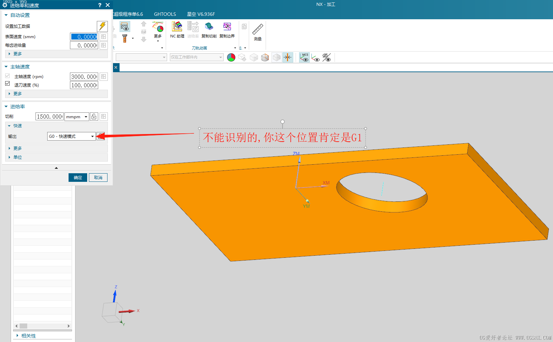Open calculator icon beside feed per tooth field
This screenshot has width=553, height=342.
104,45
